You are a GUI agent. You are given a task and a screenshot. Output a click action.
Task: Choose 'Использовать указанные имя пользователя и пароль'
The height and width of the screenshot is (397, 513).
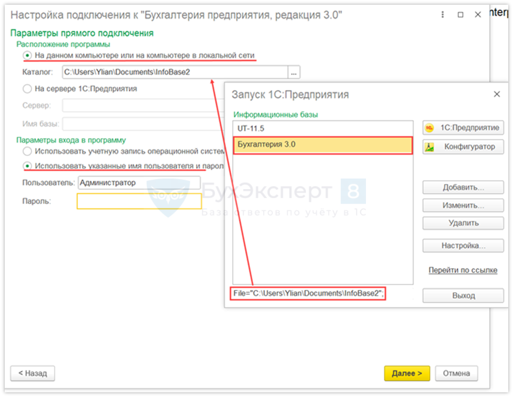(27, 166)
